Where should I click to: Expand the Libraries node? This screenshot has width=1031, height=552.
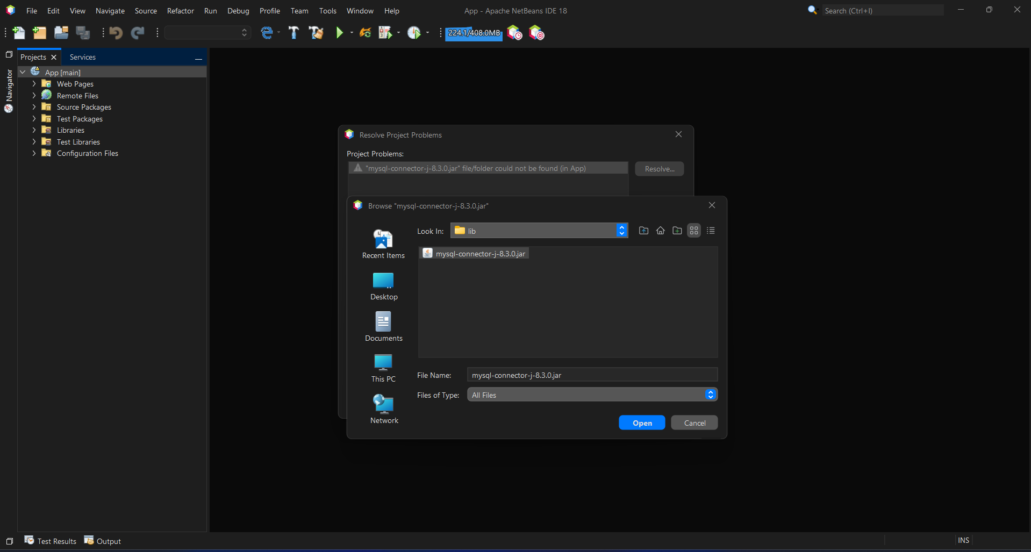tap(34, 130)
